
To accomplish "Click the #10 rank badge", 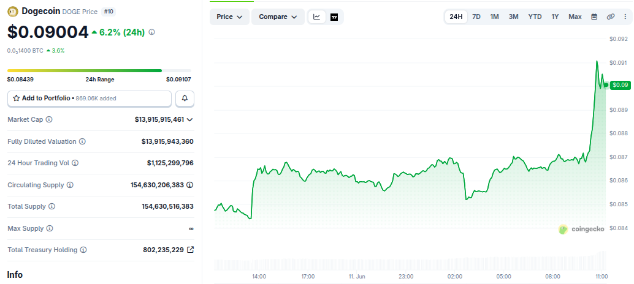I will tap(109, 12).
